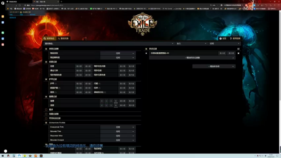Screen dimensions: 281x158
Task: Toggle the type filters group checkbox
Action: 46,49
